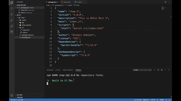Collapse the Open Editors section
Viewport: 181px width, 101px height.
(x=21, y=5)
